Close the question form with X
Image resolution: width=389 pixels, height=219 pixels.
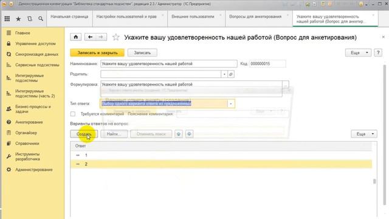click(x=384, y=37)
